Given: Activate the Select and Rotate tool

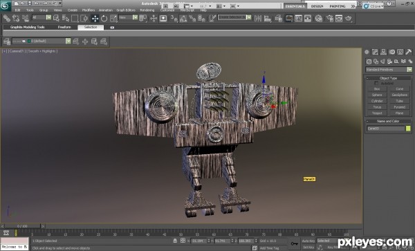Looking at the screenshot, I should tap(104, 18).
